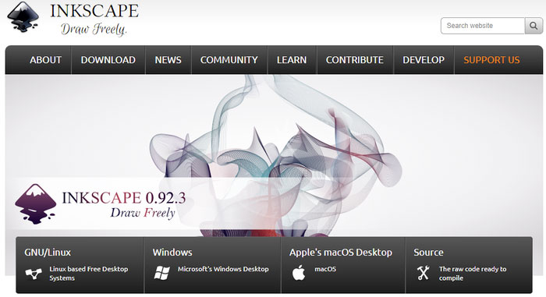Screen dimensions: 546x297
Task: Click 'Linux based Free Desktop Systems' text
Action: pos(89,274)
